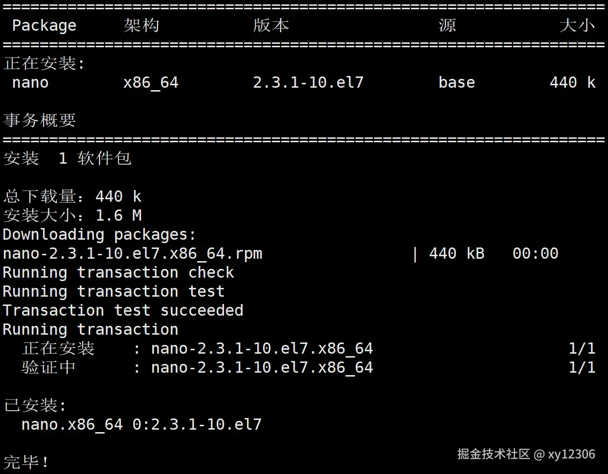Click the Running transaction check line
Screen dimensions: 608x474
coord(118,272)
